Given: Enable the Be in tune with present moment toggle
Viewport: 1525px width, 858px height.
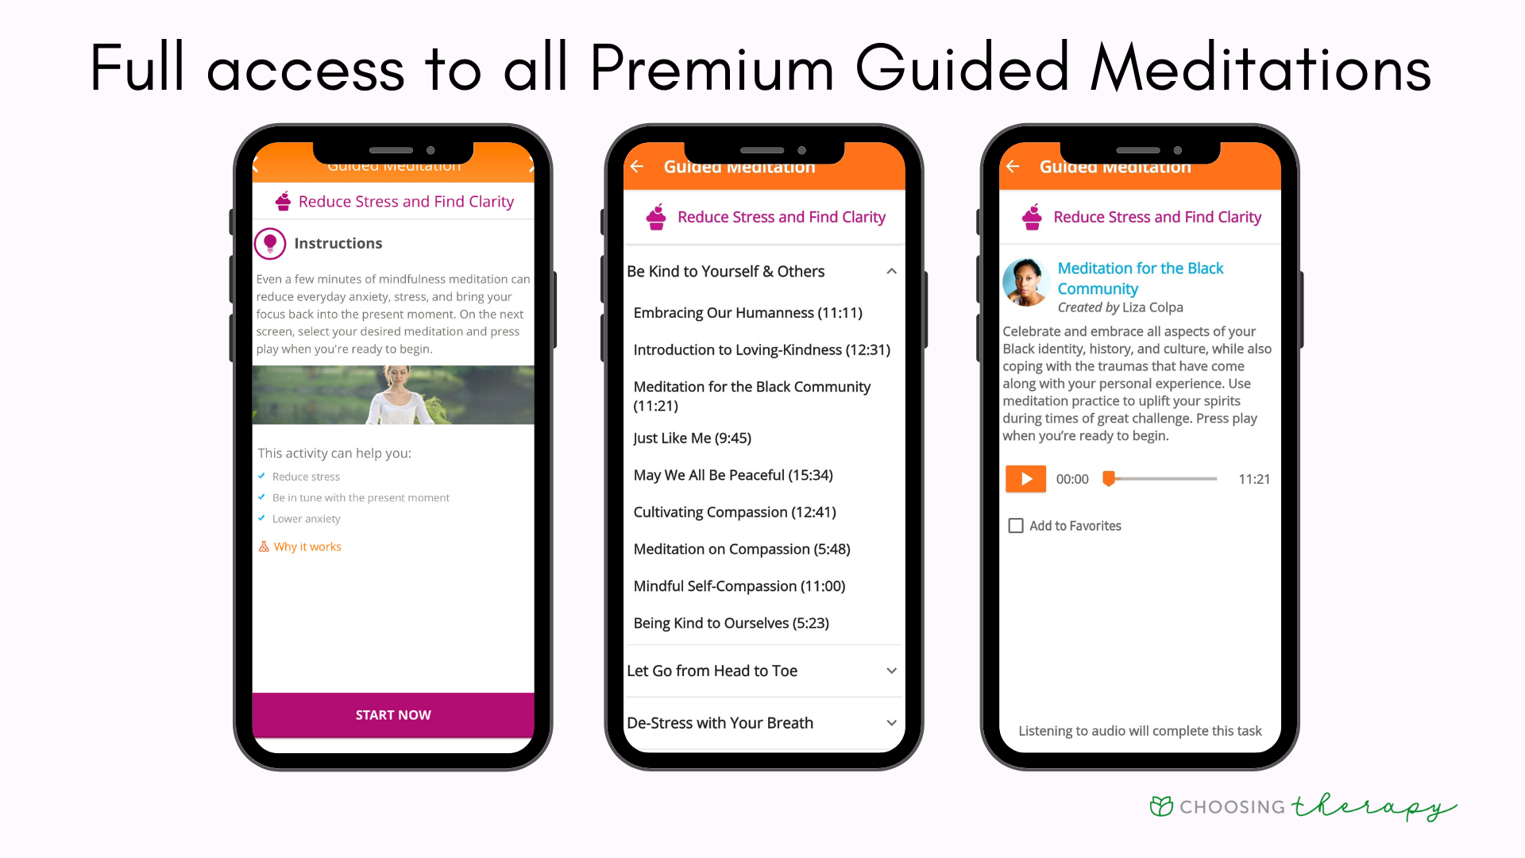Looking at the screenshot, I should tap(261, 497).
